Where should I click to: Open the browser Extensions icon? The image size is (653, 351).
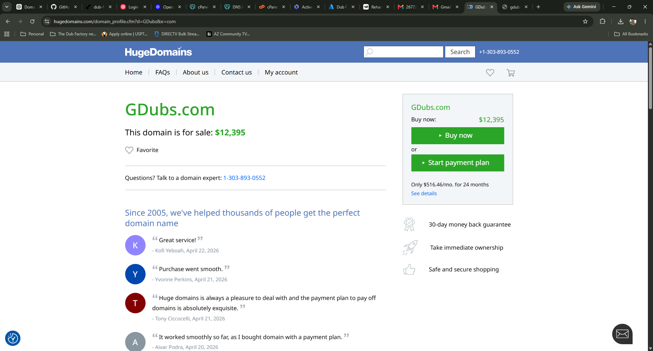click(x=602, y=21)
